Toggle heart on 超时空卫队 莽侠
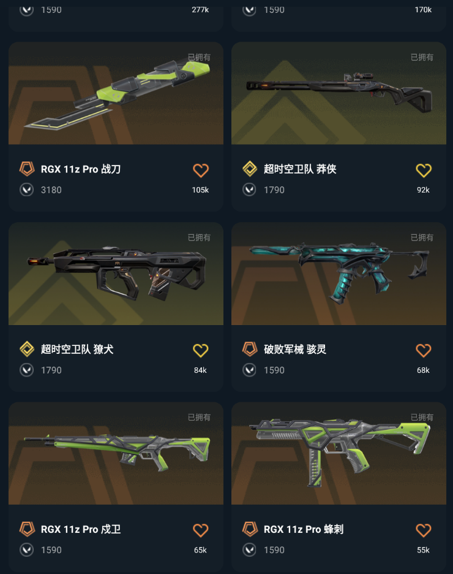This screenshot has height=574, width=453. 424,170
